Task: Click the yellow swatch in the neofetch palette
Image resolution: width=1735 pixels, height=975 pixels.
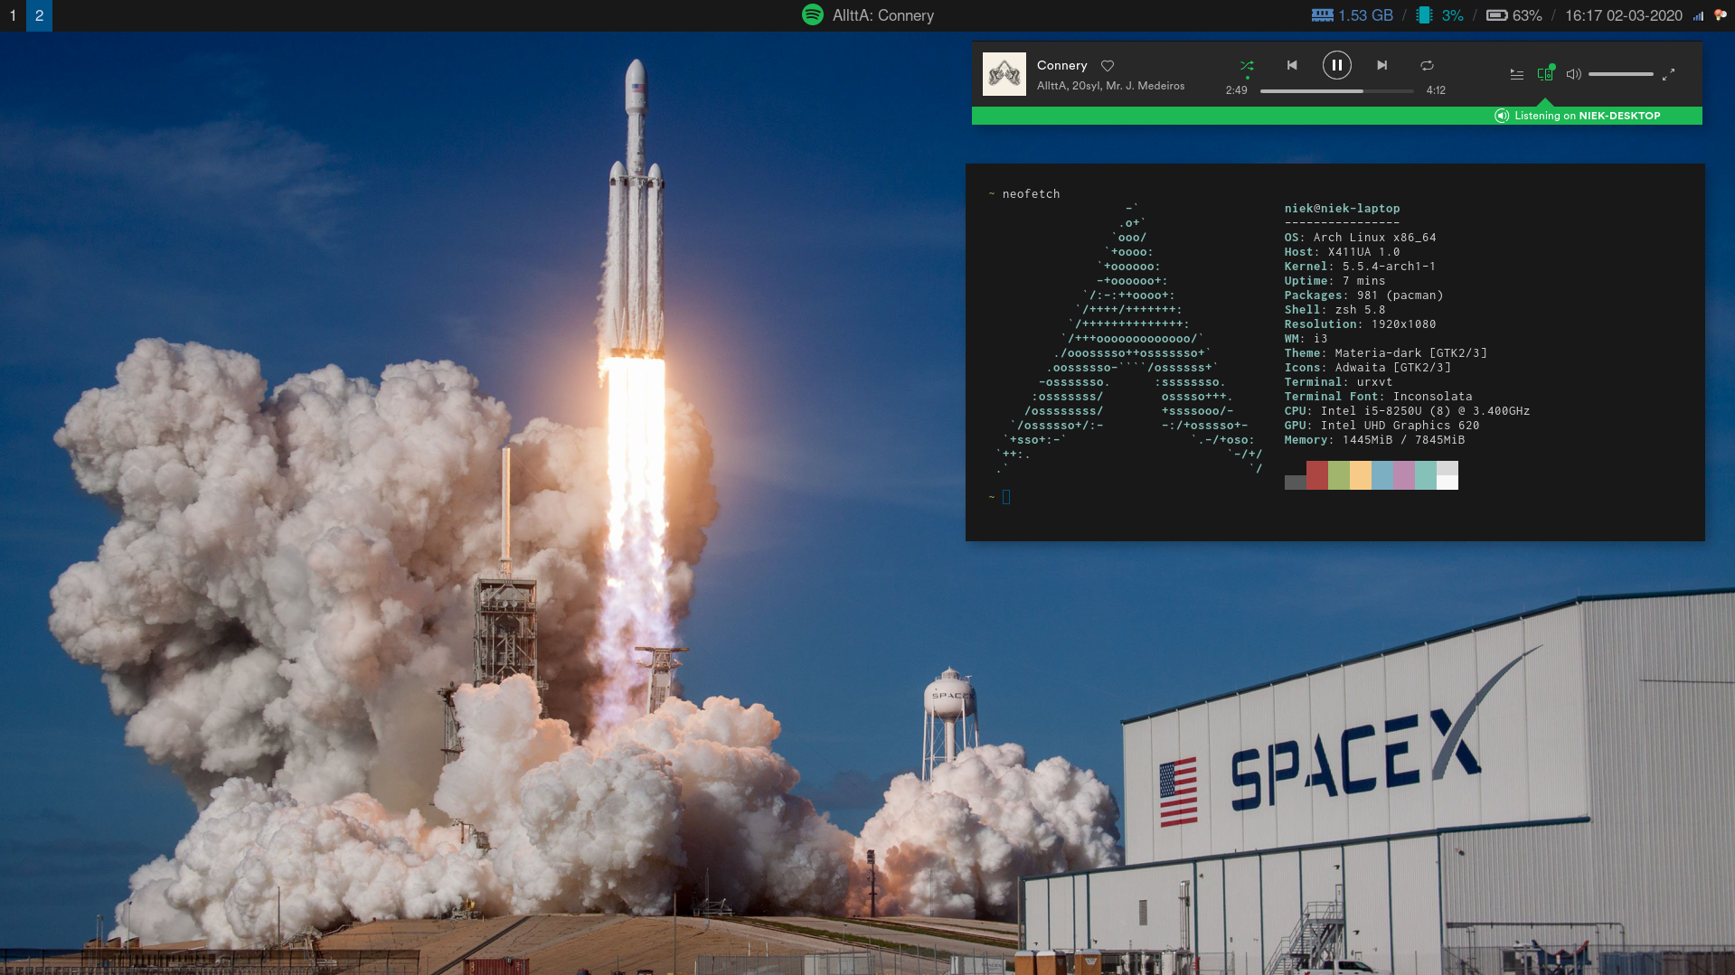Action: coord(1360,475)
